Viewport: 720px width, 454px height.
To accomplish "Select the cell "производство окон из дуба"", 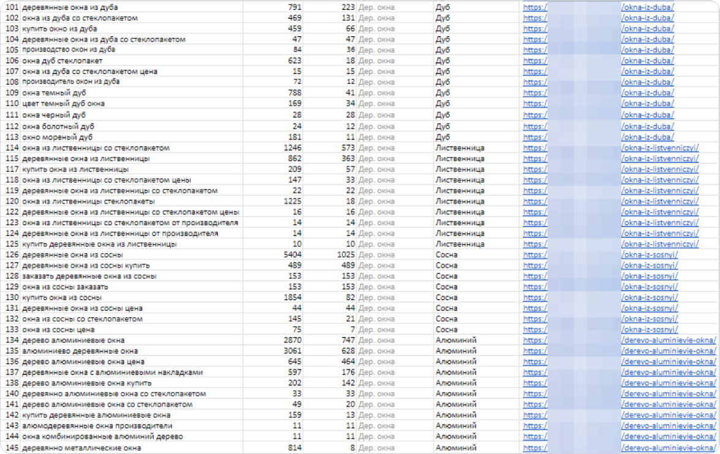I will (69, 50).
